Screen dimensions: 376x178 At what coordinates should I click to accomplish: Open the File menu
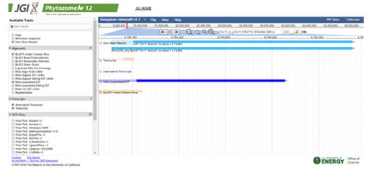click(153, 20)
